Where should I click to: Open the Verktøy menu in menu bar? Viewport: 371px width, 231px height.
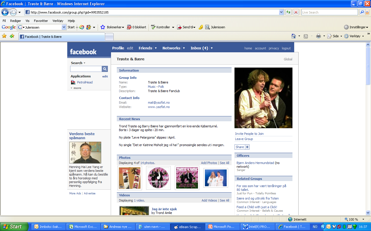tap(58, 21)
